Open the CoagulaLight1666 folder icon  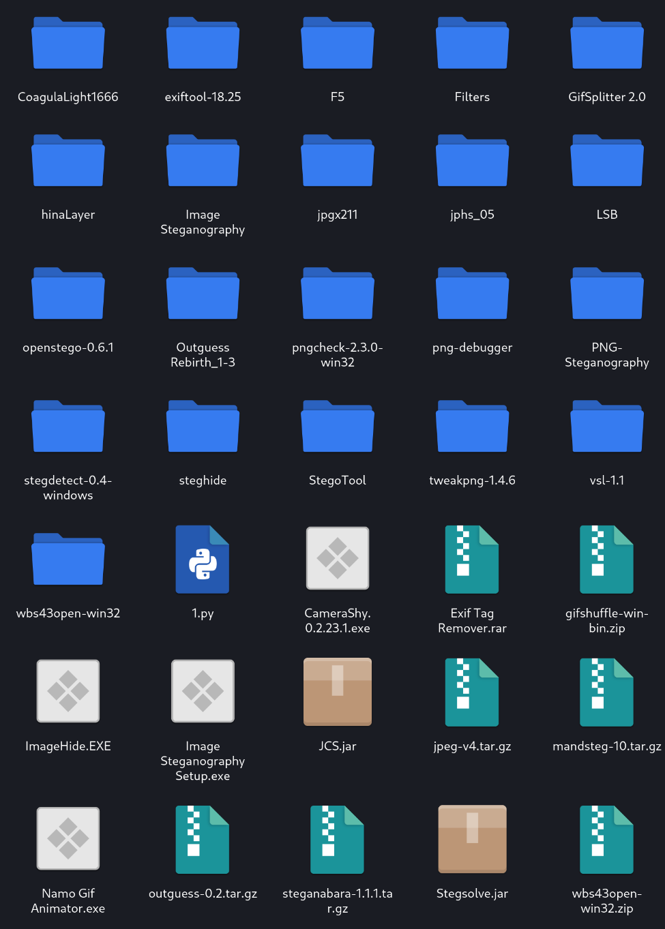[68, 43]
